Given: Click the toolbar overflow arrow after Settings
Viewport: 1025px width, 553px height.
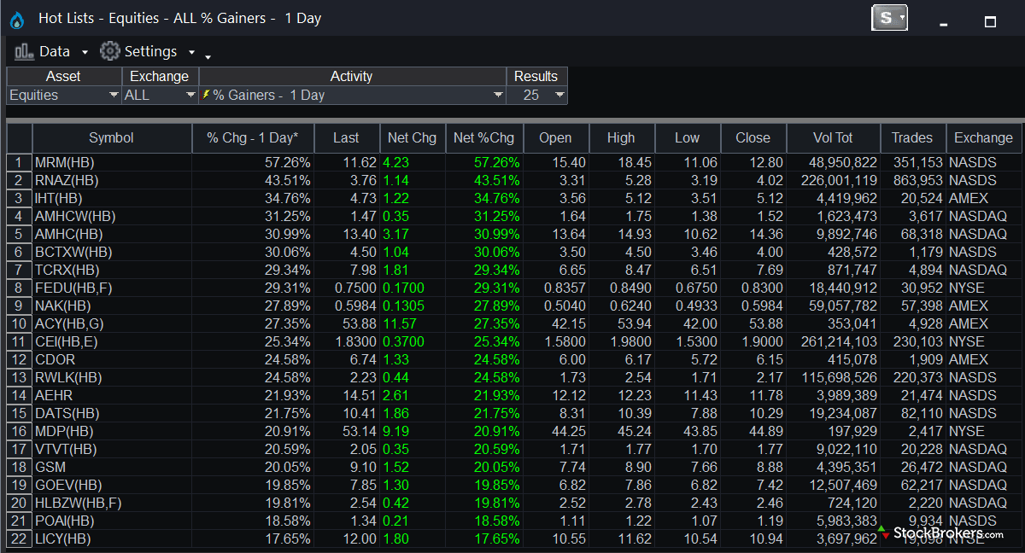Looking at the screenshot, I should point(208,57).
